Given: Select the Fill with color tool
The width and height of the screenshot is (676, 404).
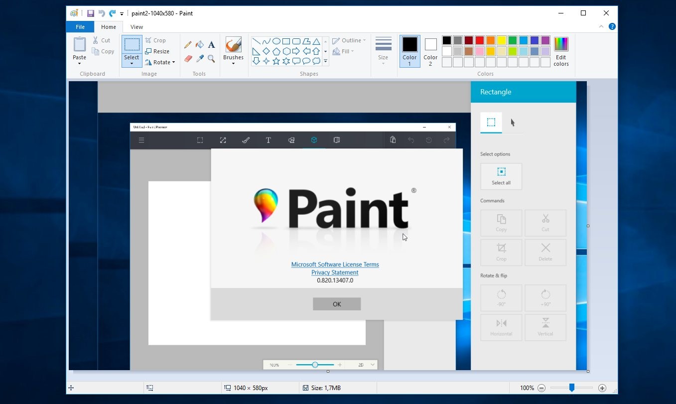Looking at the screenshot, I should (x=199, y=44).
